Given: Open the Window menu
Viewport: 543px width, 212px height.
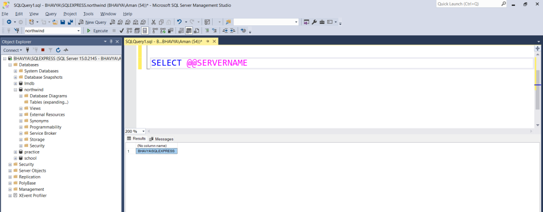Looking at the screenshot, I should (x=108, y=14).
